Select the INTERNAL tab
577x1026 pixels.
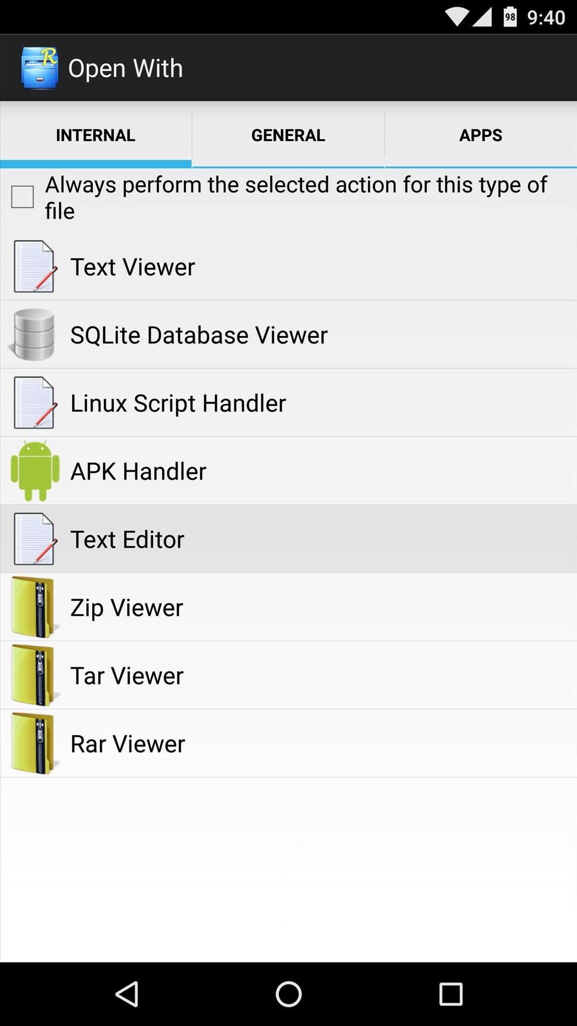tap(96, 135)
